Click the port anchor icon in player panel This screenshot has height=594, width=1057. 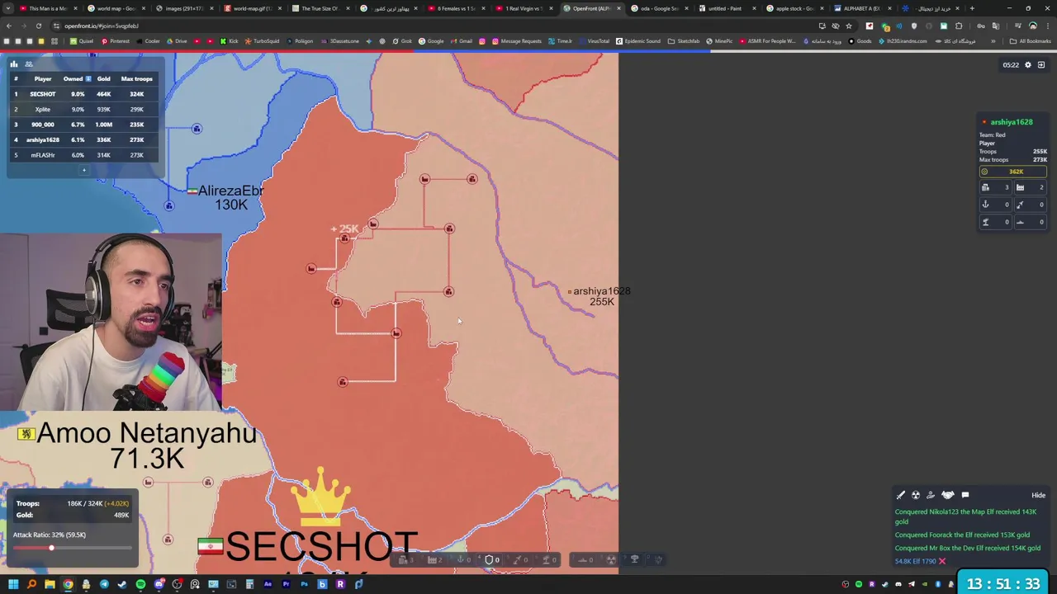click(x=985, y=205)
